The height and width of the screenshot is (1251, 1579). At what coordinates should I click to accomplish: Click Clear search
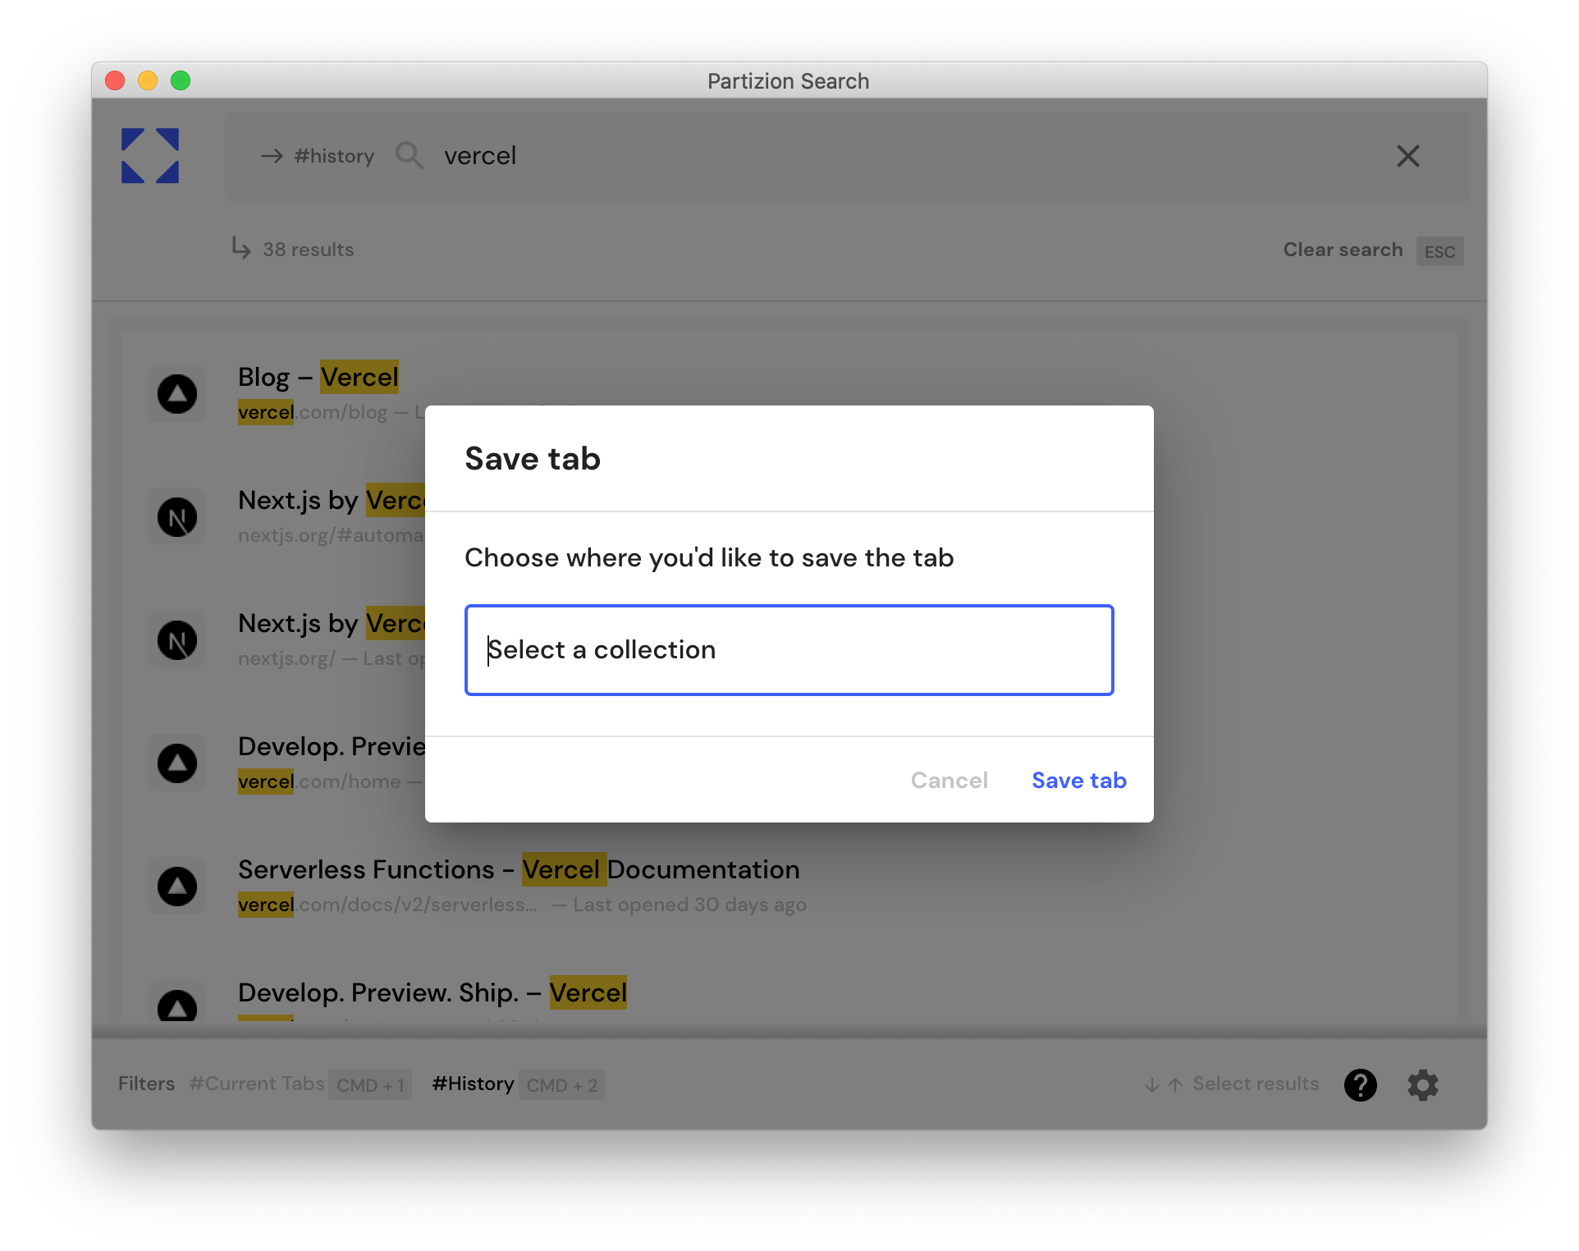(1343, 250)
